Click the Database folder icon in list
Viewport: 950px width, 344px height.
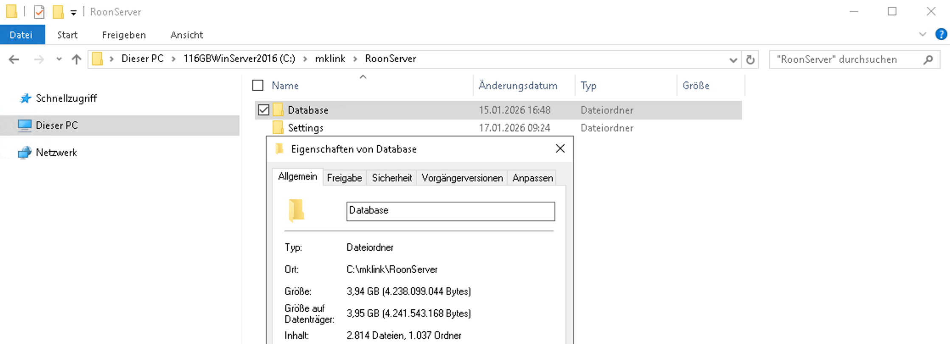point(278,110)
